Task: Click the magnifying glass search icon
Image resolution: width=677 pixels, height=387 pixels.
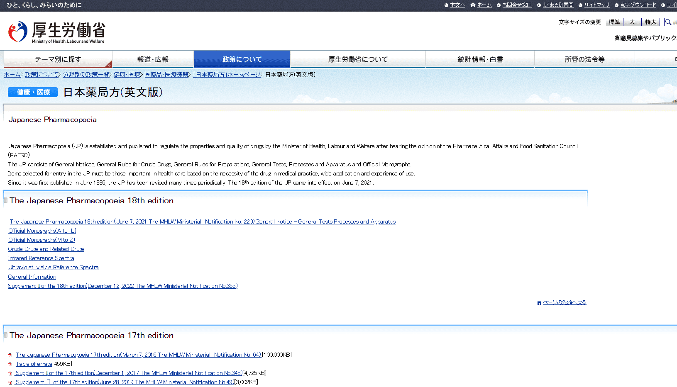Action: pyautogui.click(x=668, y=22)
